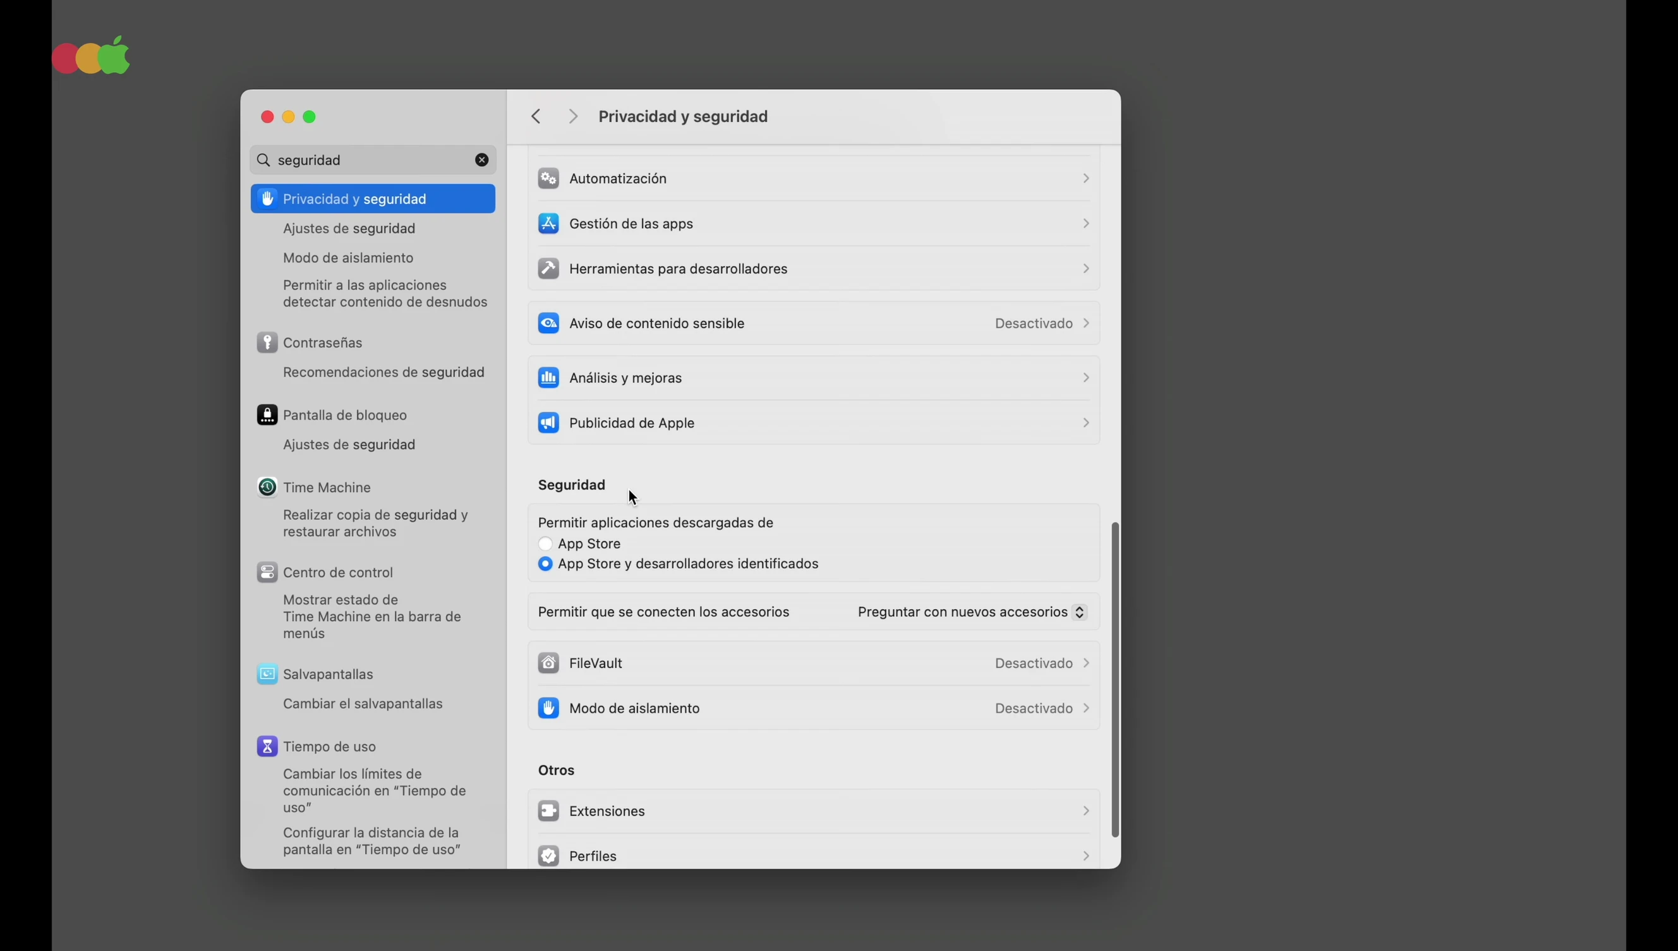Select Privacidad y seguridad in sidebar
Image resolution: width=1678 pixels, height=951 pixels.
[x=373, y=198]
